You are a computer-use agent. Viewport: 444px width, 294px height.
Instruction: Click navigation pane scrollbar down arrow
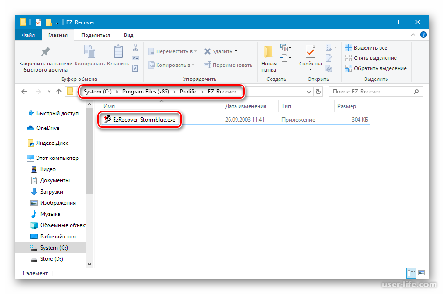[89, 264]
